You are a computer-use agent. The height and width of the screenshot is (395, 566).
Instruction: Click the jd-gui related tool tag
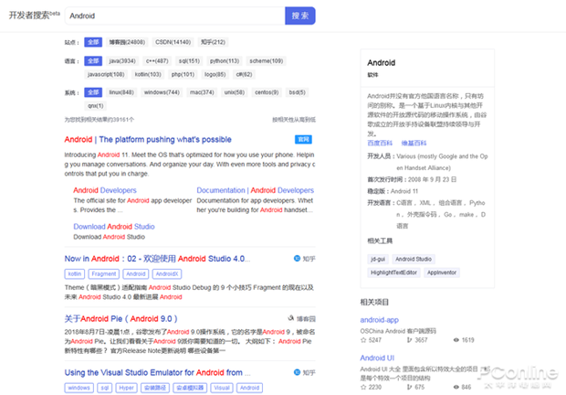coord(378,259)
